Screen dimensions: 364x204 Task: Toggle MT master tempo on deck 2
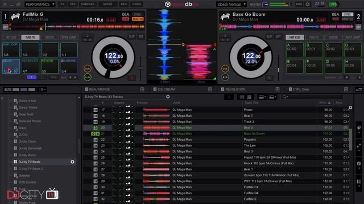point(278,36)
